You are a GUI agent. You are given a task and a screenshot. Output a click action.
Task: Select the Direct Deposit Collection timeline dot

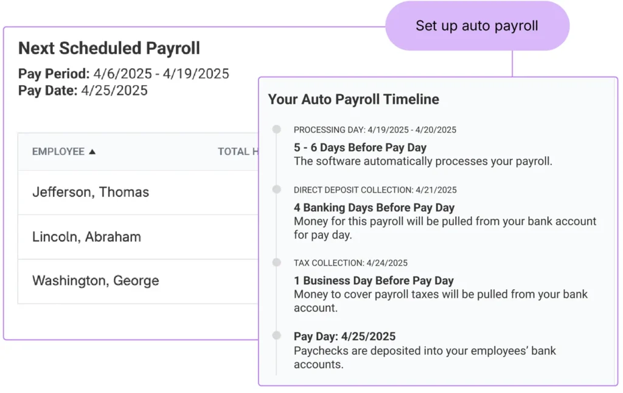277,190
